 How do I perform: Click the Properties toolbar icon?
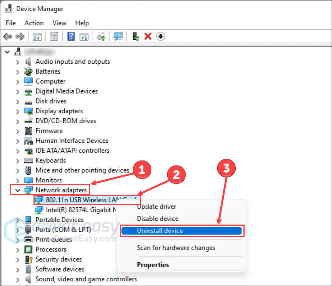tap(54, 36)
